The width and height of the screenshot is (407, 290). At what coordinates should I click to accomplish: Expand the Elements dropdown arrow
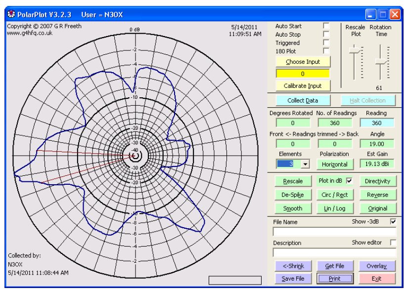[305, 164]
